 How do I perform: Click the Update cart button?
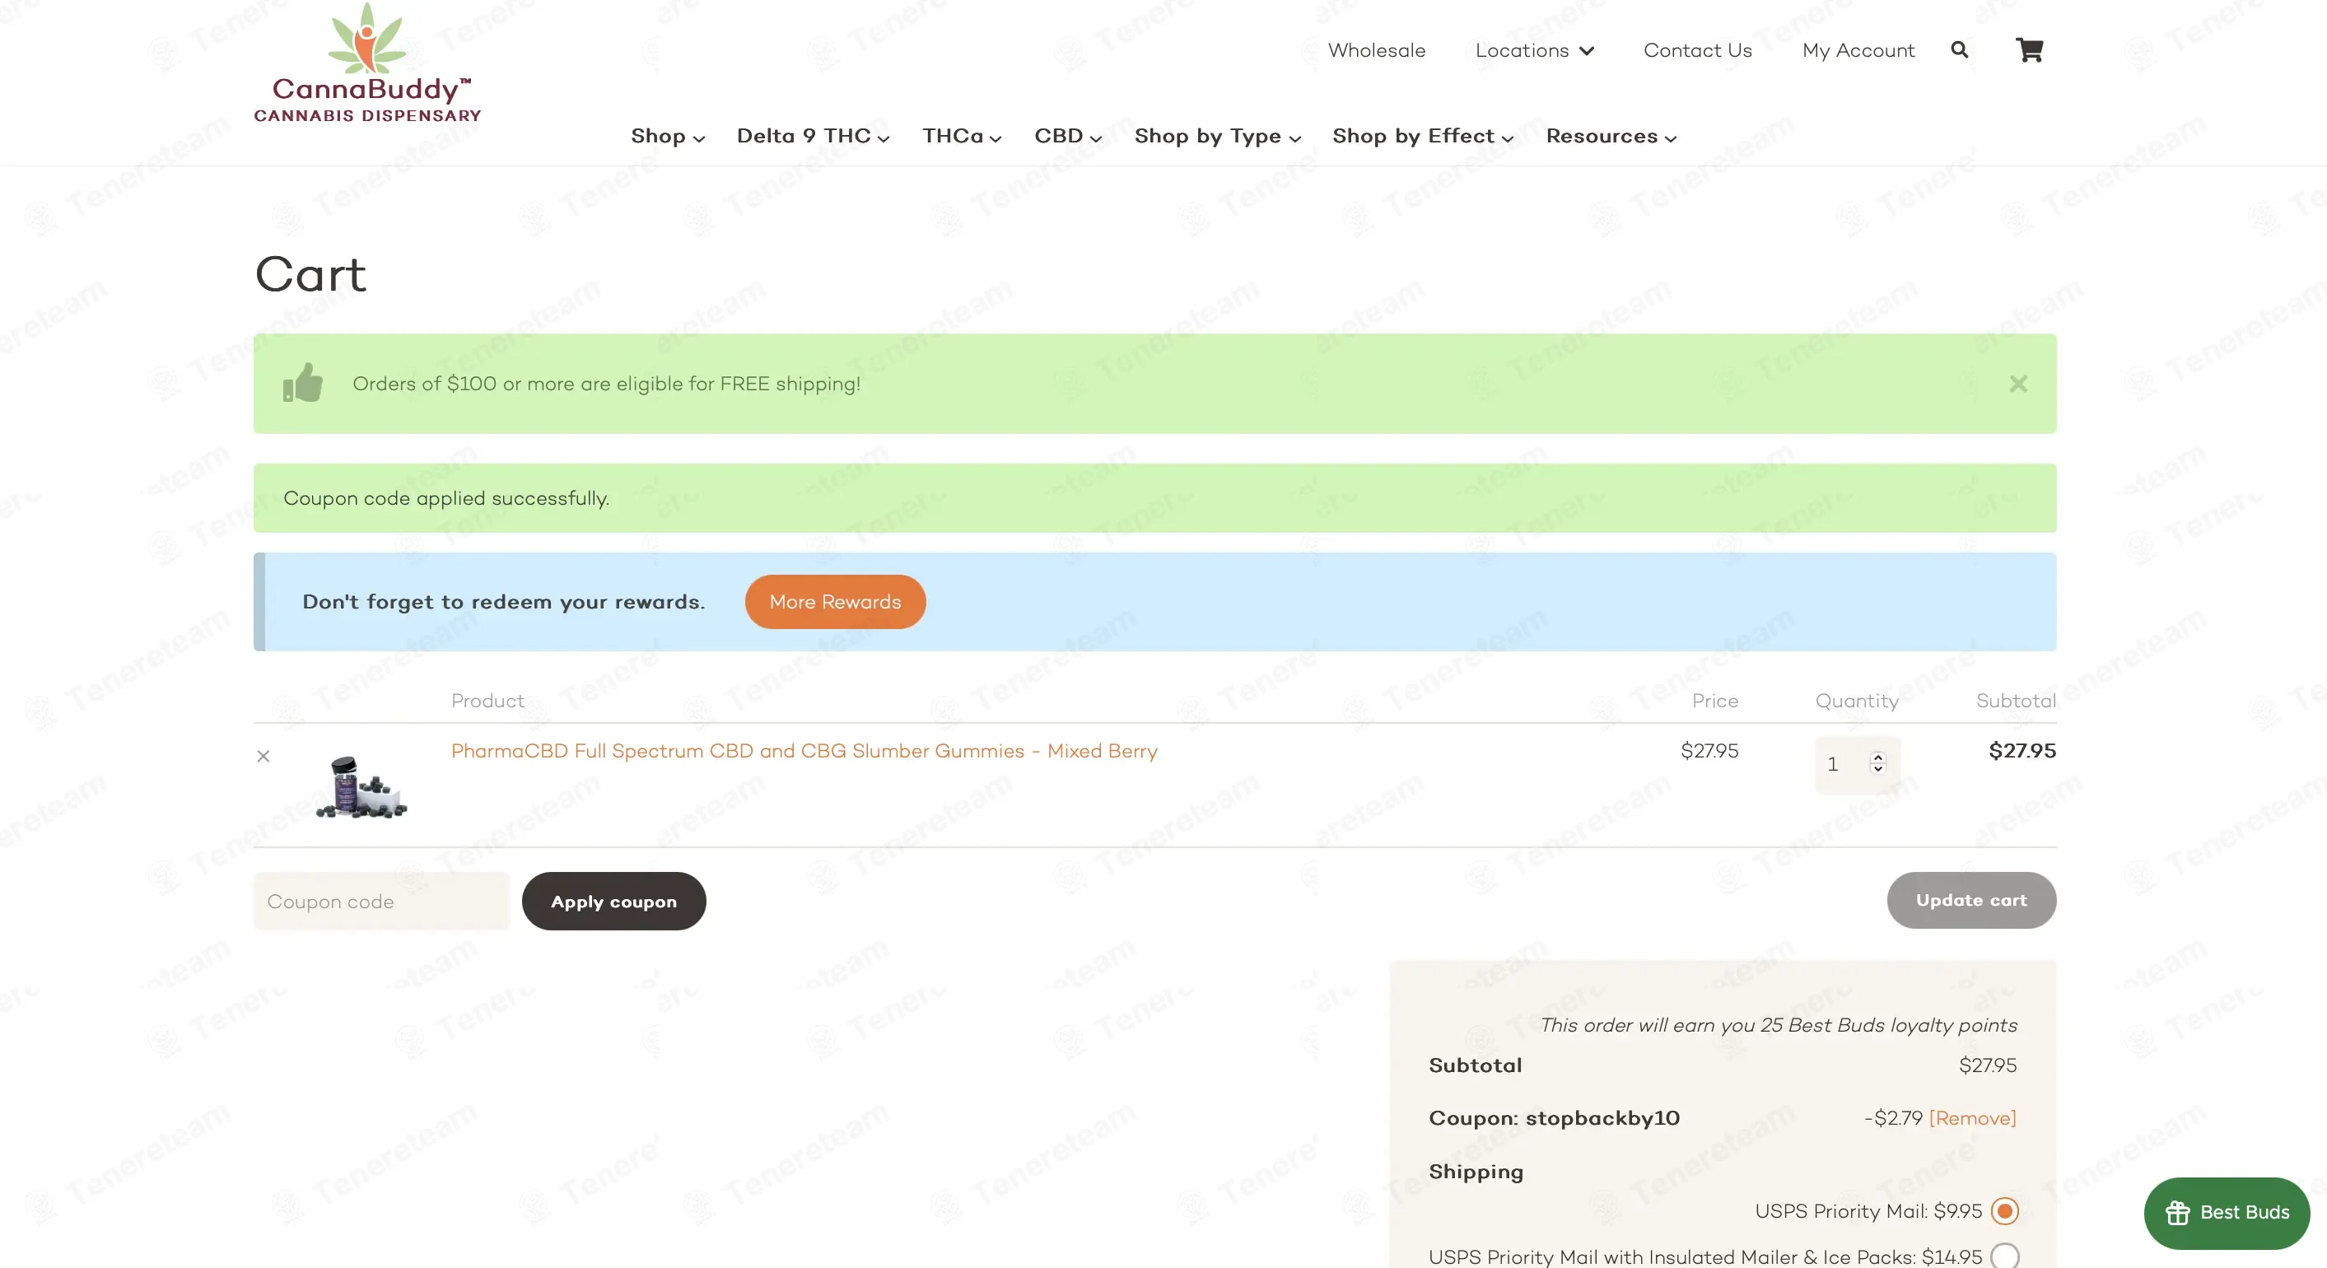1971,899
